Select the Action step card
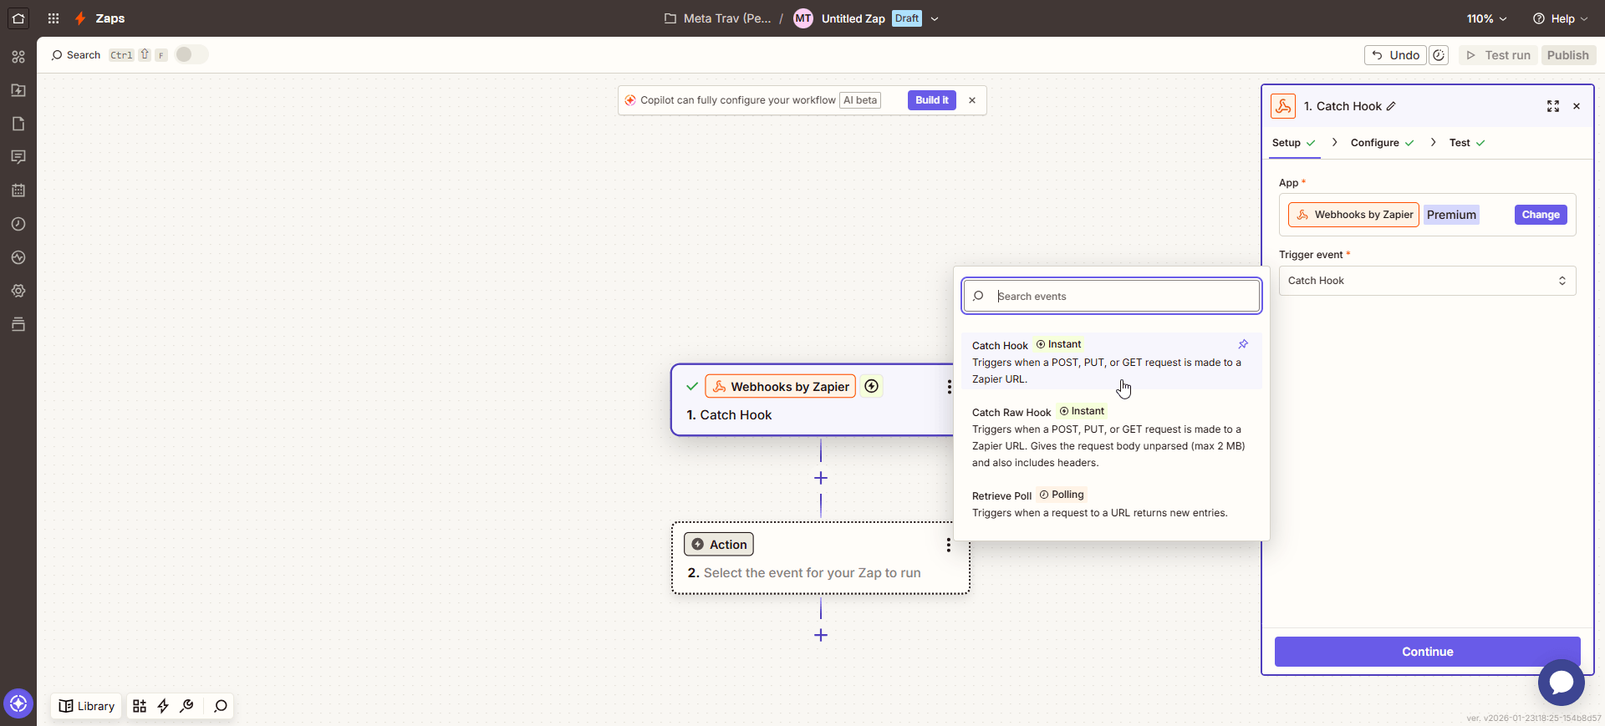The image size is (1605, 726). tap(820, 558)
